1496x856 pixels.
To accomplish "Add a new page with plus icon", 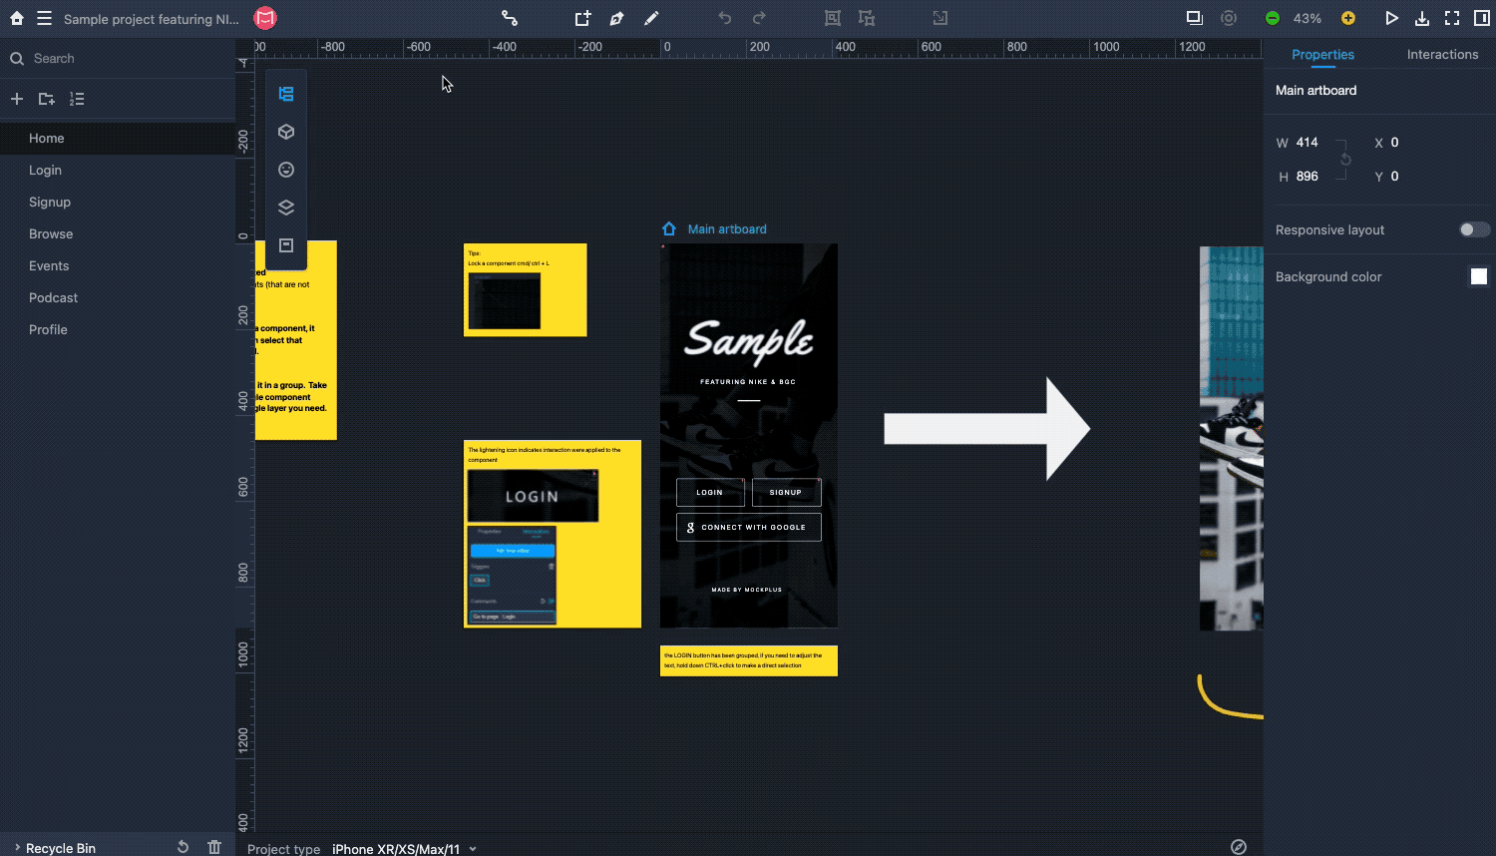I will [17, 99].
